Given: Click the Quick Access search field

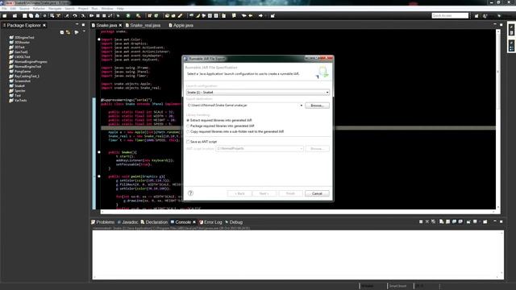Looking at the screenshot, I should coord(450,15).
